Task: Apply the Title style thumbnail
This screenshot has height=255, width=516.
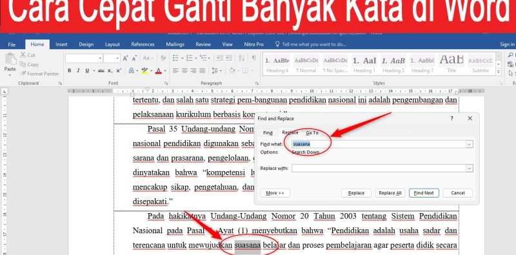Action: [451, 64]
